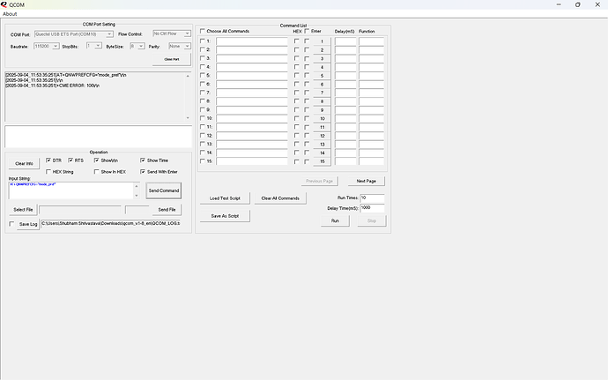The image size is (608, 380).
Task: Click the Input String scroll up arrow
Action: (x=136, y=186)
